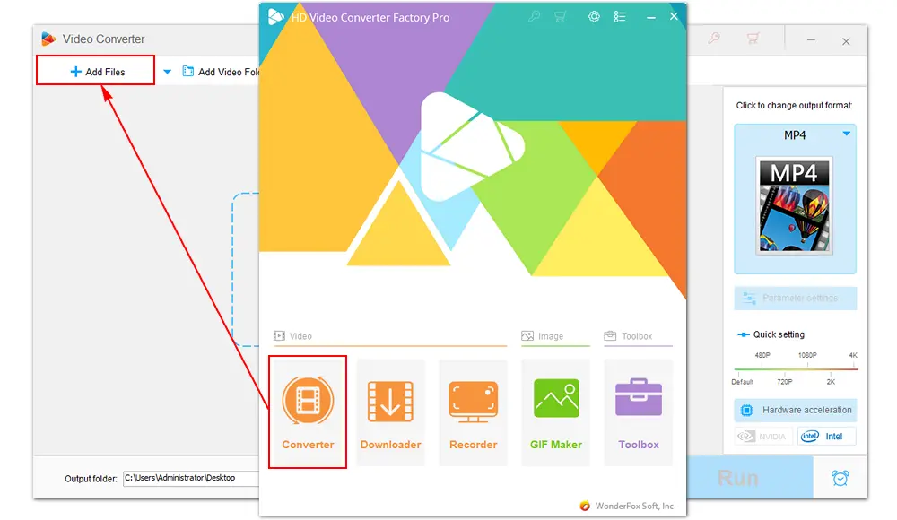Click the MP4 format thumbnail image
897x520 pixels.
tap(794, 205)
